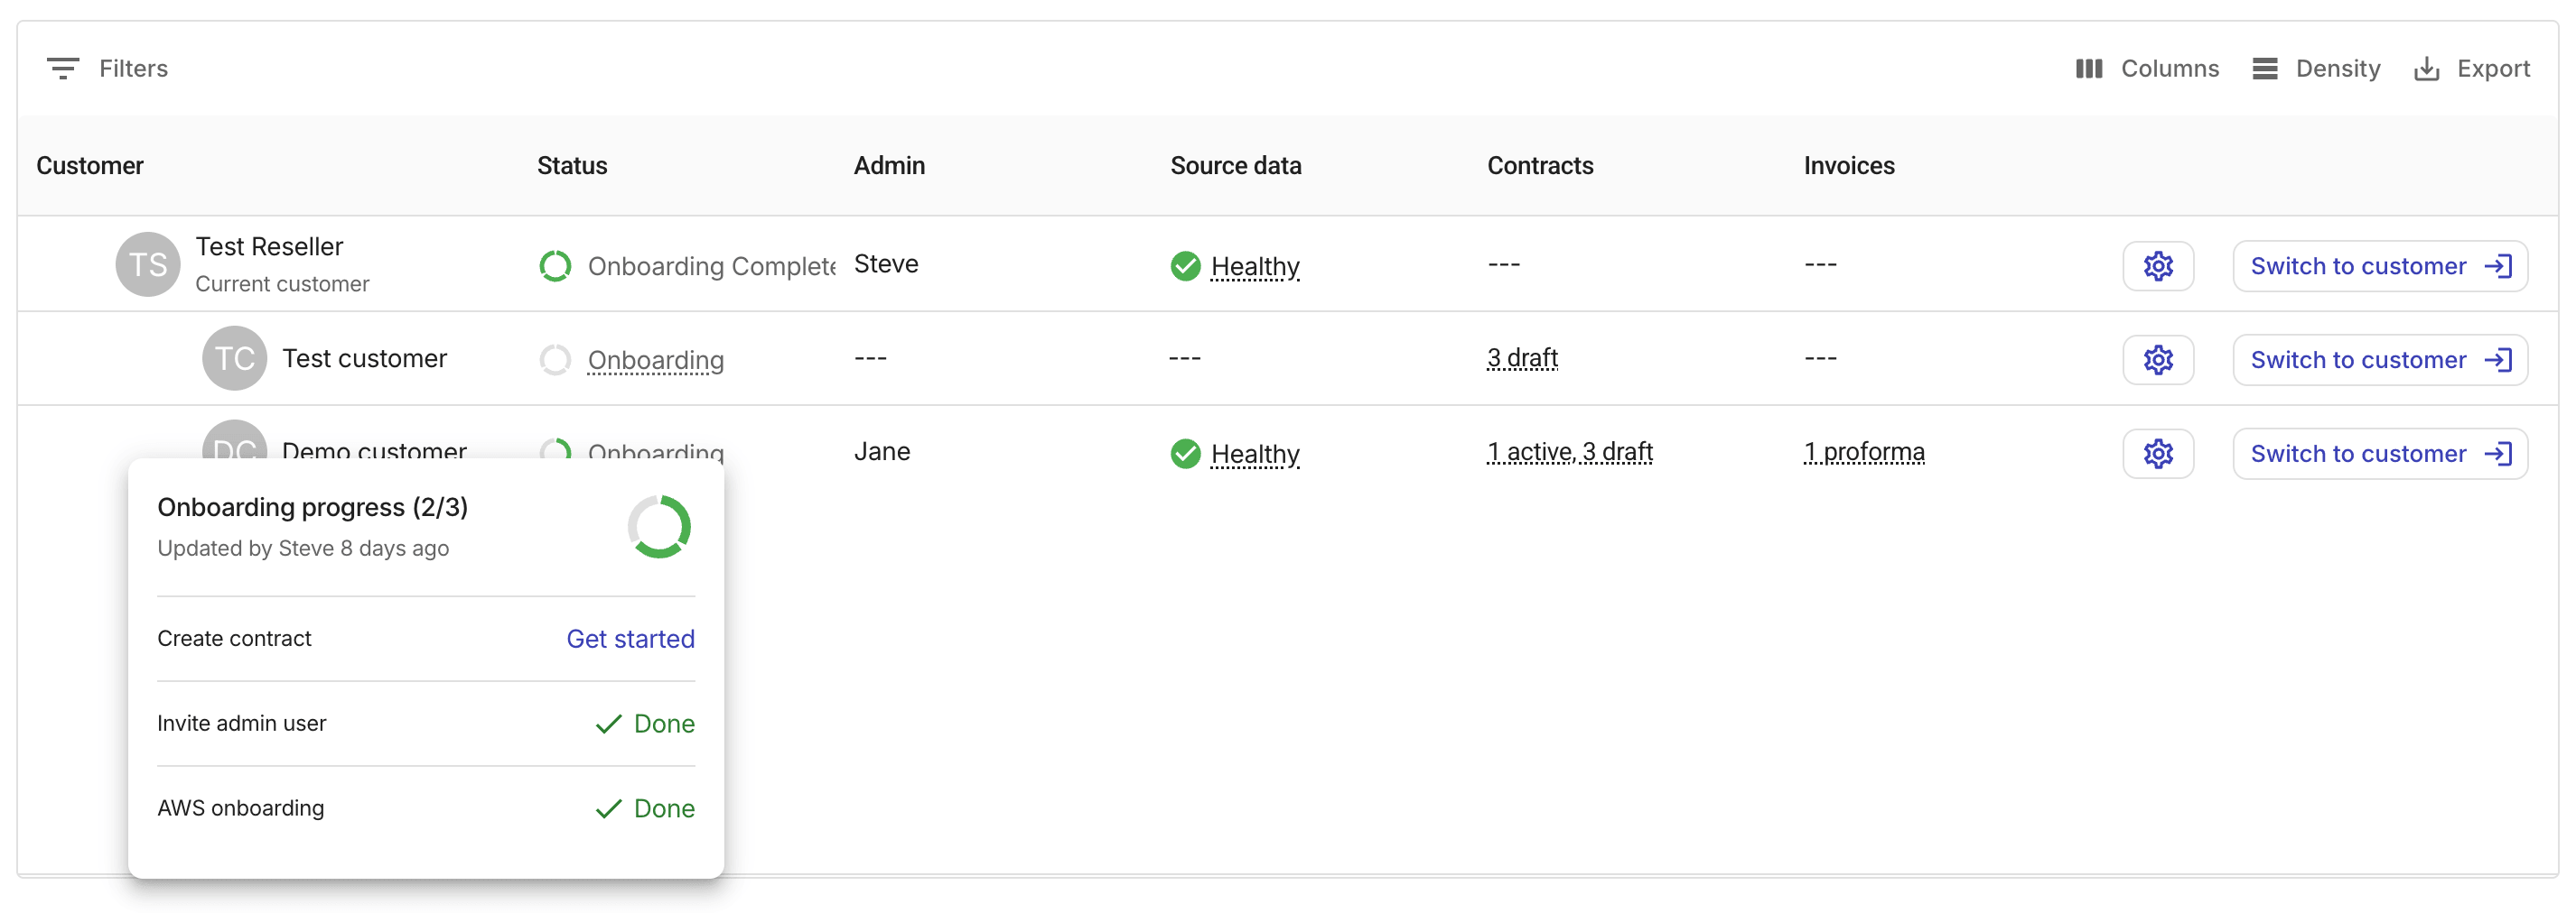Click admin name Steve
2576x913 pixels.
[886, 263]
